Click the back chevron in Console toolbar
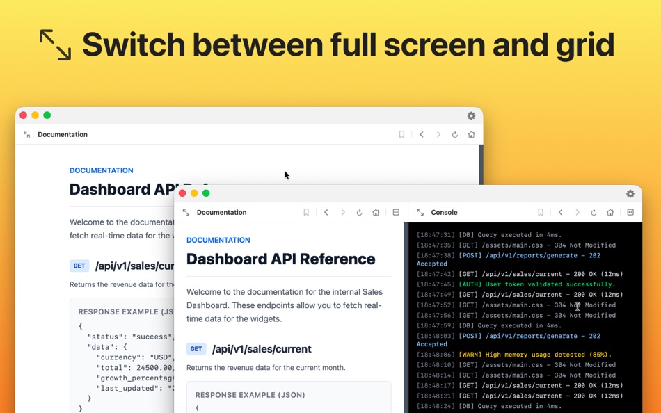Screen dimensions: 661x413 tap(561, 212)
